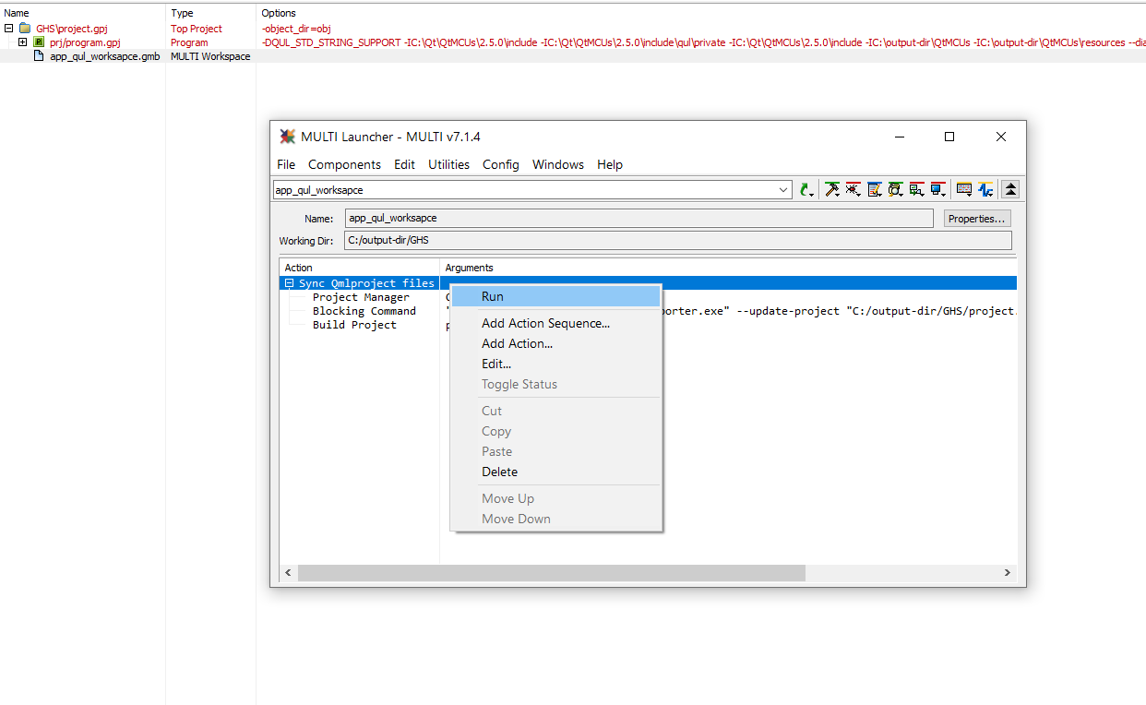Click the horizontal scrollbar right arrow
Screen dimensions: 1146x705
point(1007,572)
